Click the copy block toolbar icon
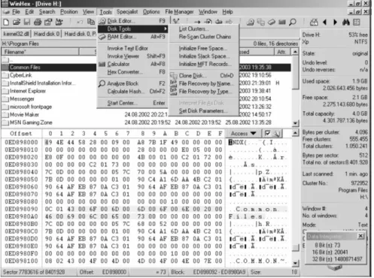This screenshot has height=278, width=374. coord(91,22)
